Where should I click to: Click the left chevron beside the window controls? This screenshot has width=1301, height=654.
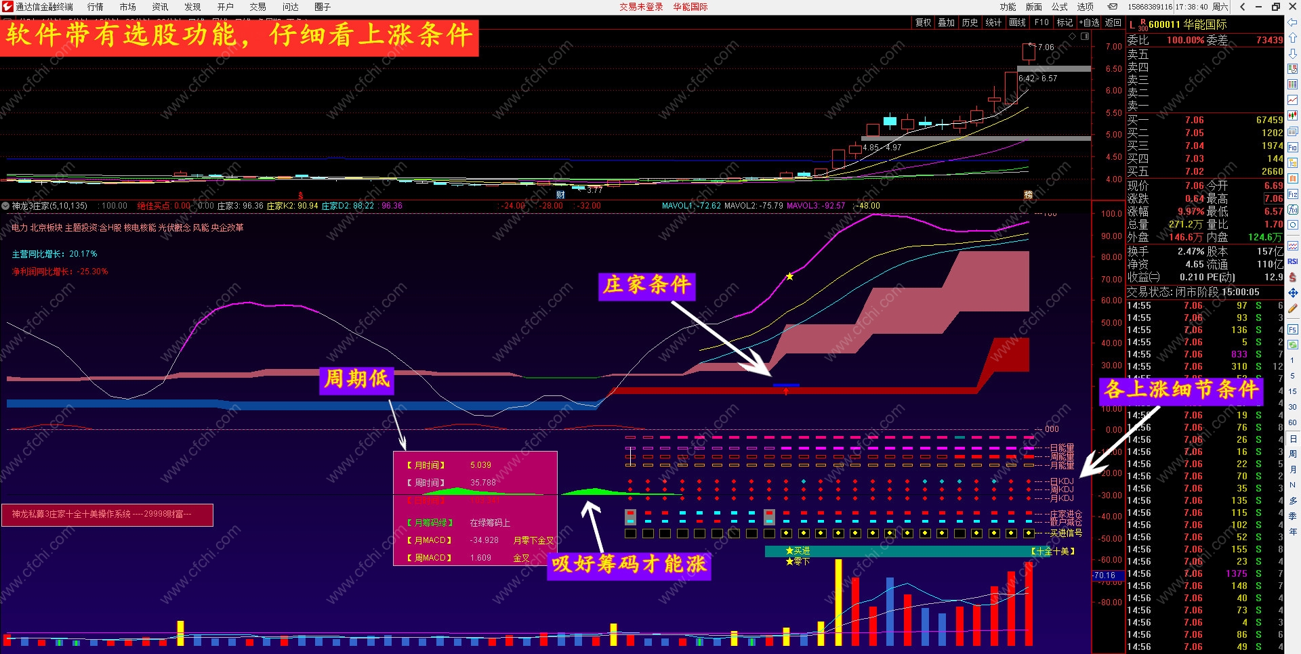coord(1242,7)
